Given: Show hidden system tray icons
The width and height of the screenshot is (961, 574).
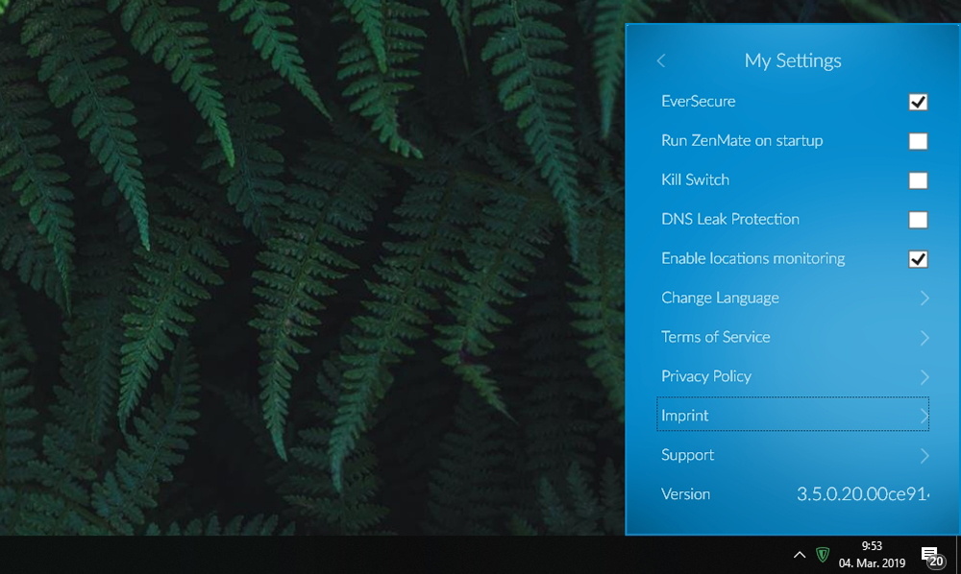Looking at the screenshot, I should click(800, 555).
